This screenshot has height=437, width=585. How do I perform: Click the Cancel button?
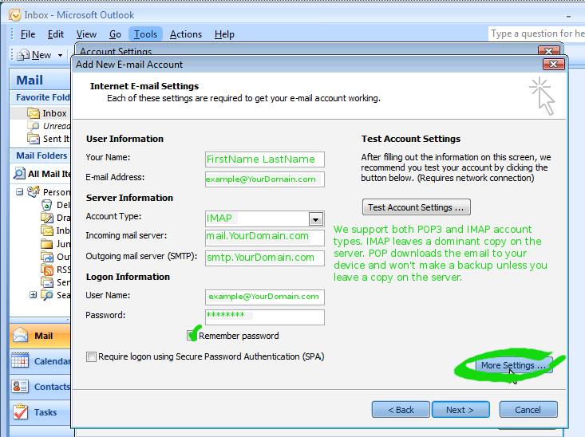pyautogui.click(x=528, y=410)
